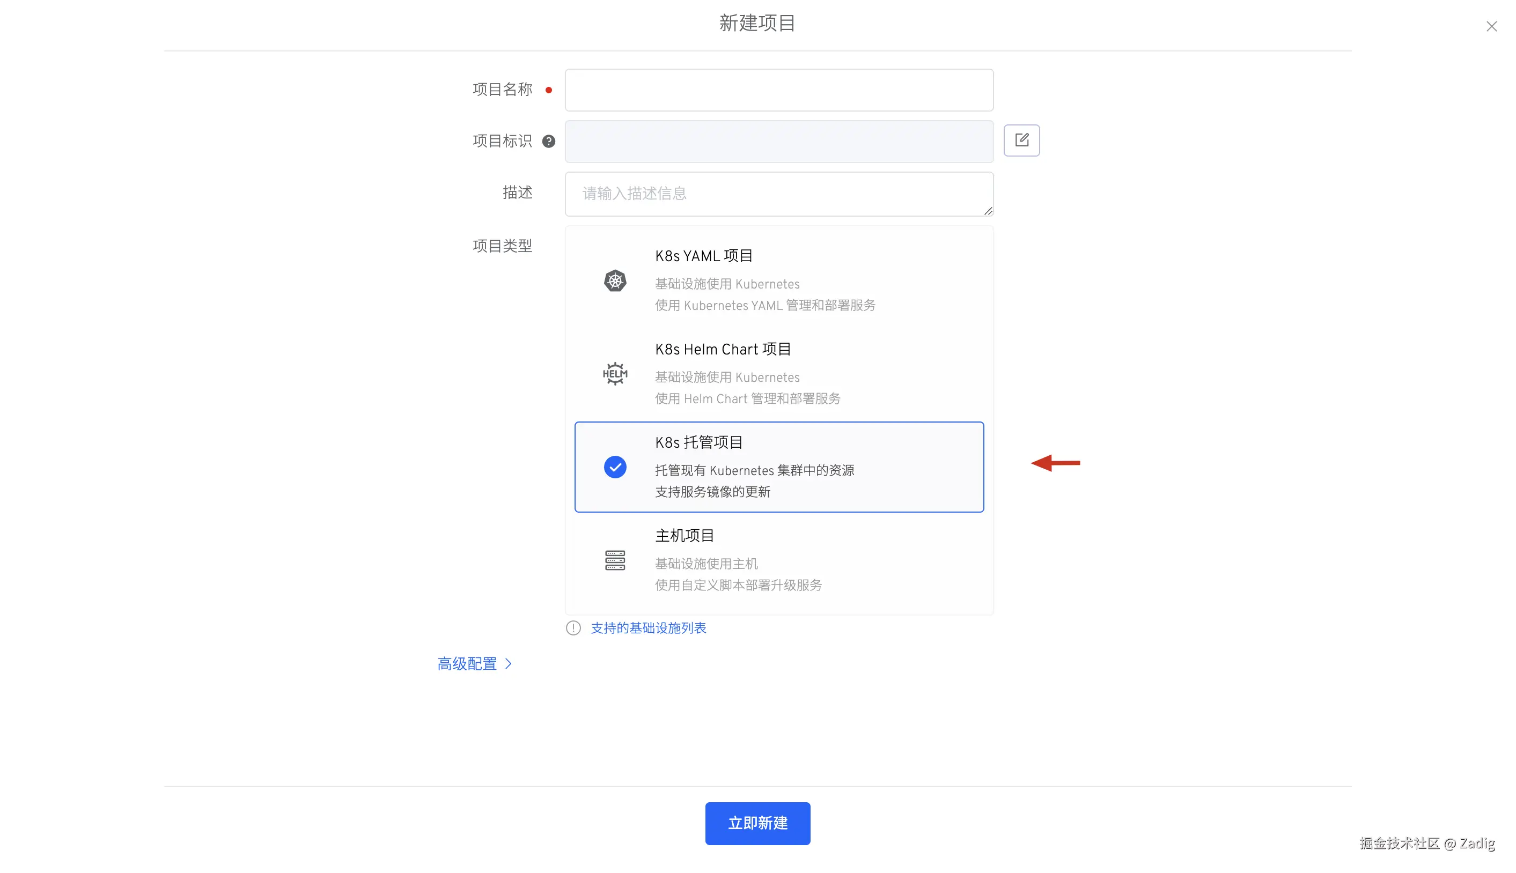Open 支持的基础设施列表 link
Image resolution: width=1516 pixels, height=873 pixels.
(x=648, y=628)
